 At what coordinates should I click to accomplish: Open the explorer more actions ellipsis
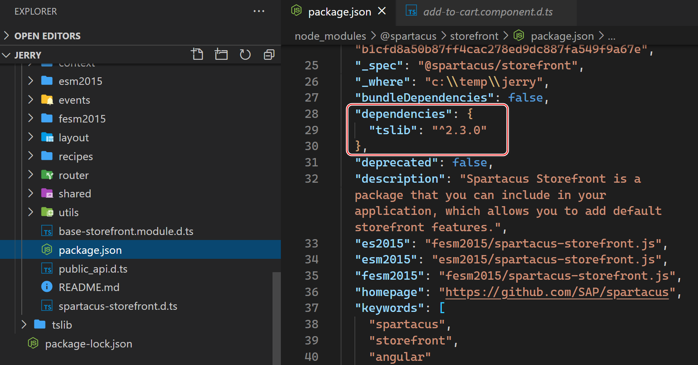pyautogui.click(x=259, y=11)
